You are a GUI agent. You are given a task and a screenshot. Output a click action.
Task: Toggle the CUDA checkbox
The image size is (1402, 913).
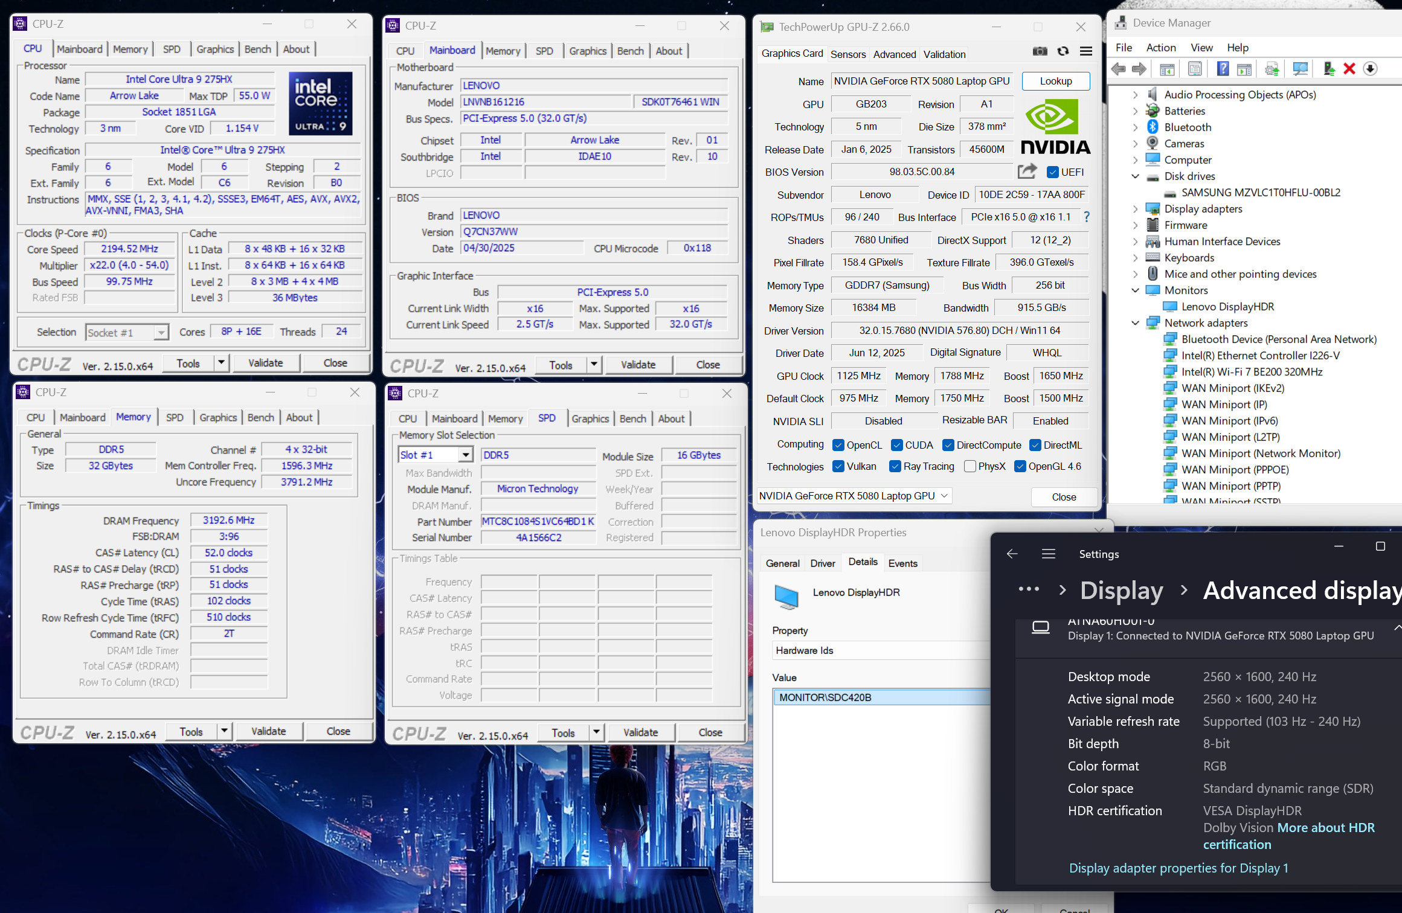pyautogui.click(x=896, y=445)
